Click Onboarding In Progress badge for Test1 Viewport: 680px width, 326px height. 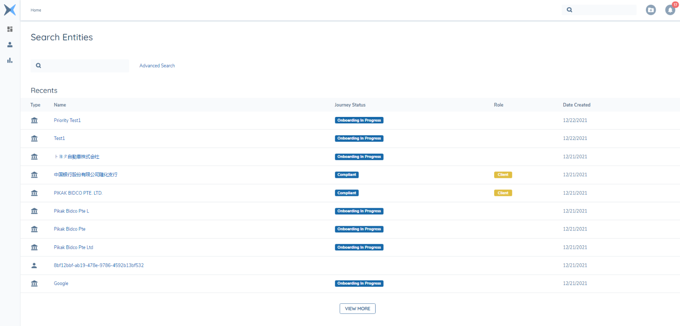[x=359, y=138]
